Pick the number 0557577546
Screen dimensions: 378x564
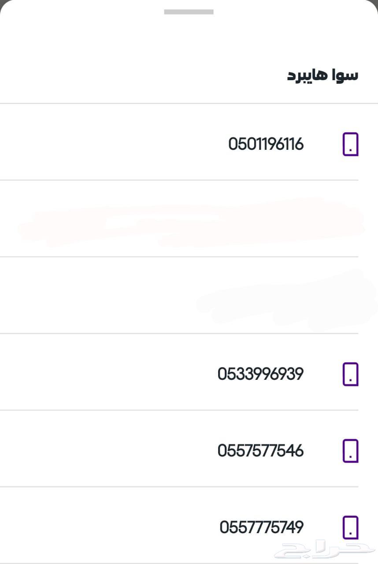260,451
